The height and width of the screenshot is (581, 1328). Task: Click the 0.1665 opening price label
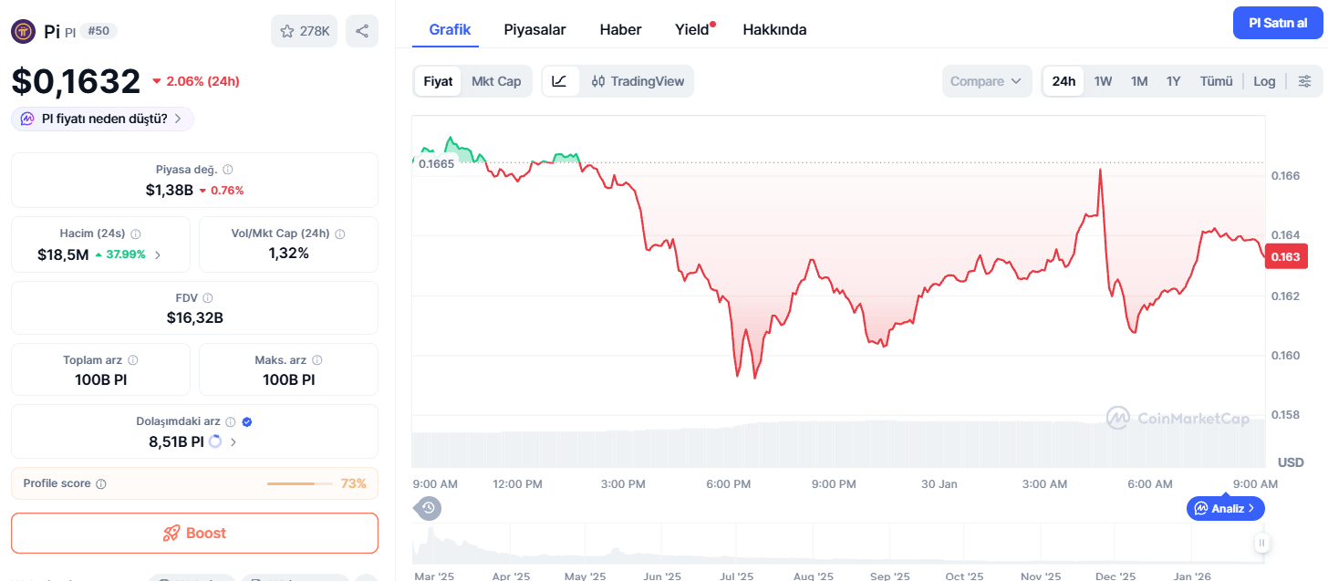pos(437,163)
